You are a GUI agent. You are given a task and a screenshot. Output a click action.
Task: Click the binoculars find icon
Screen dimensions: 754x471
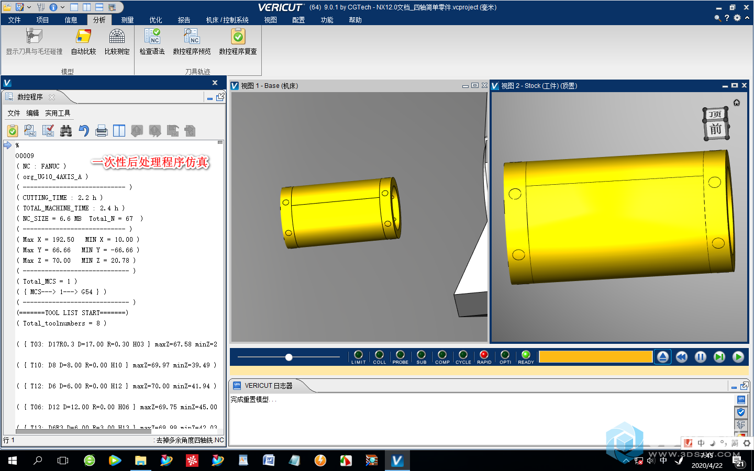click(x=66, y=131)
